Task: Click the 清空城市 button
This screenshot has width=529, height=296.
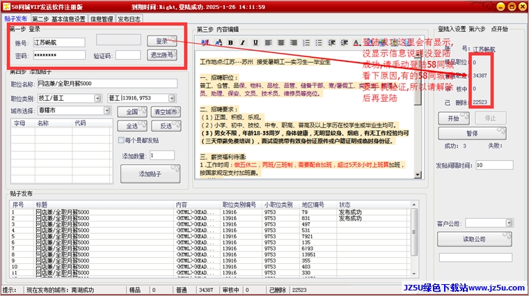Action: (x=166, y=111)
